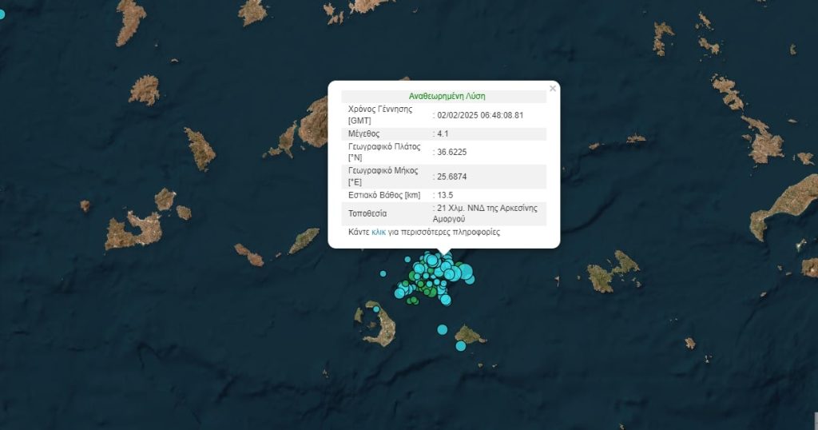818x430 pixels.
Task: Select the cyan marker at the cluster's southern tip
Action: tap(446, 300)
